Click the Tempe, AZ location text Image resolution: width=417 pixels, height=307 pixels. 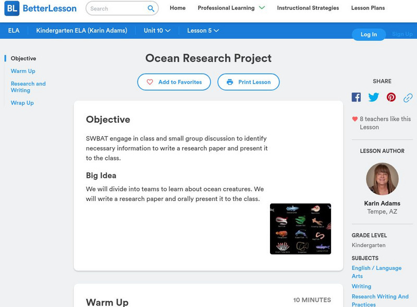[382, 211]
